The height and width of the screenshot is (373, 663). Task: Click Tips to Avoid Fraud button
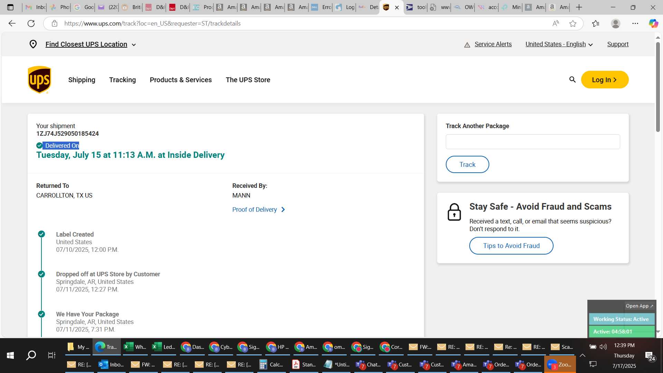pyautogui.click(x=511, y=246)
